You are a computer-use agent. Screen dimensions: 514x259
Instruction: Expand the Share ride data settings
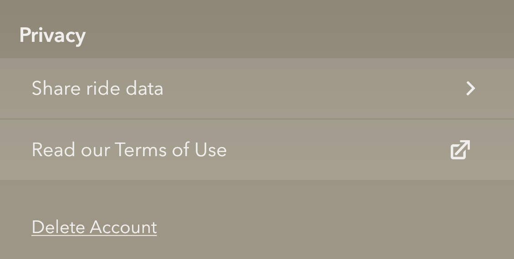coord(257,88)
